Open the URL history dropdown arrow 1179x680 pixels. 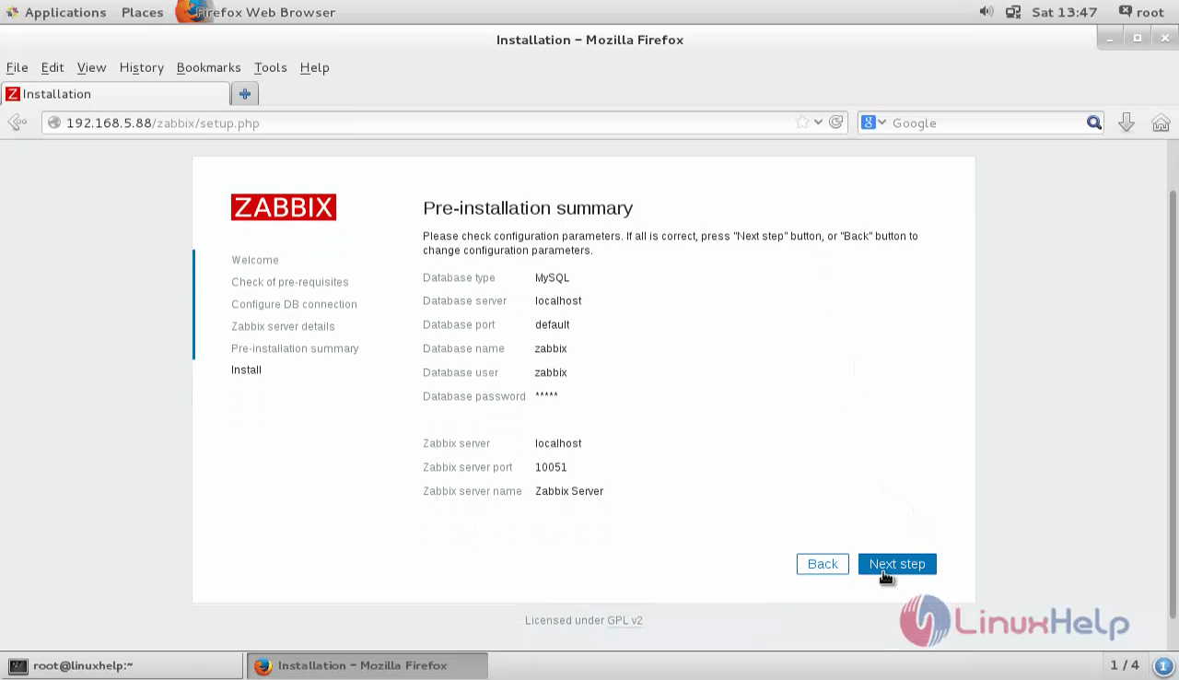818,123
